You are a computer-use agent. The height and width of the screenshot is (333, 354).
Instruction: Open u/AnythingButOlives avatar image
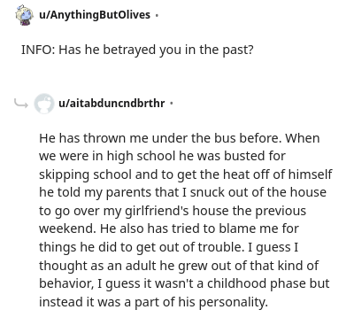(25, 15)
